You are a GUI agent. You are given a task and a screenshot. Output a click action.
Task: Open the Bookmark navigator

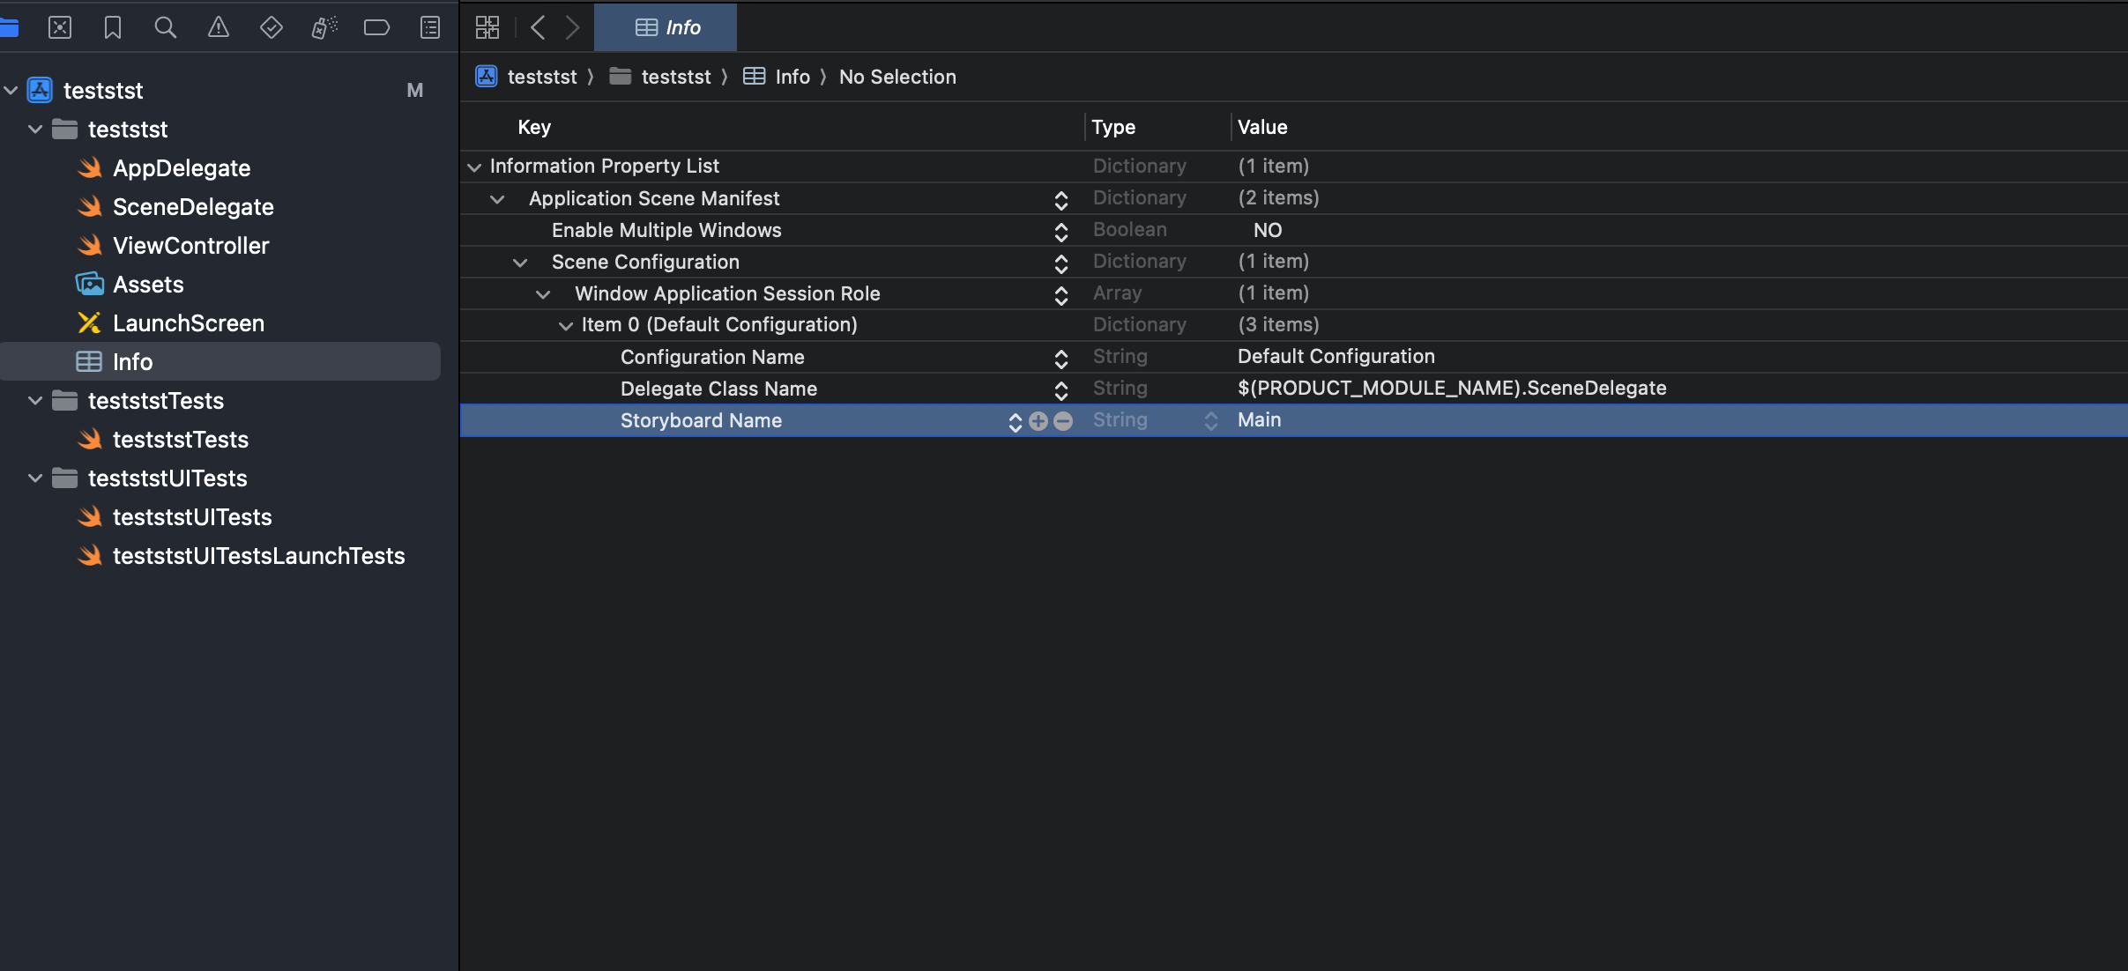coord(113,28)
